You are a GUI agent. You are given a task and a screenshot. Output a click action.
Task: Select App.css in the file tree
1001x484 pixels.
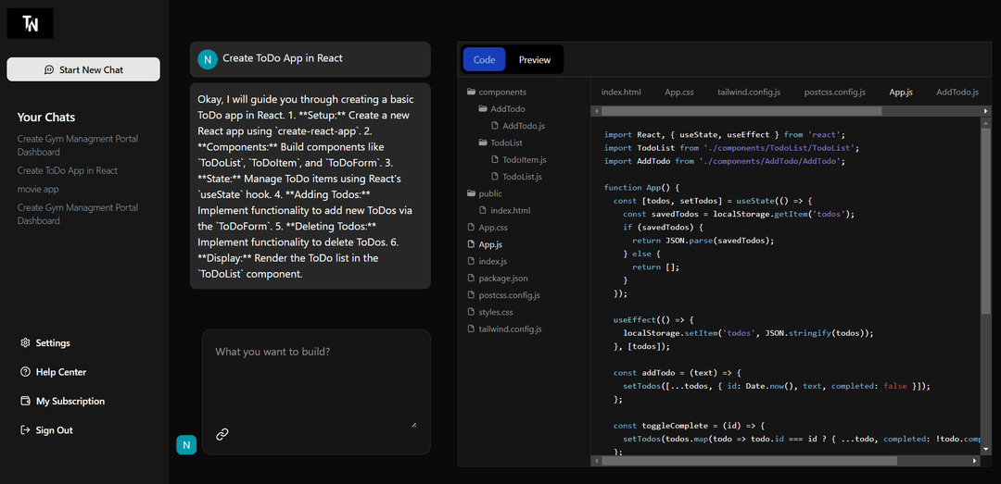click(x=488, y=227)
